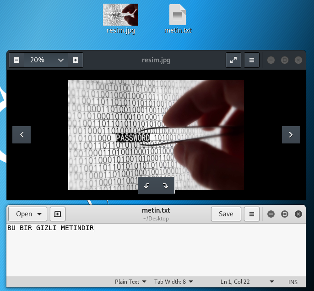The width and height of the screenshot is (314, 291).
Task: Go to the previous image
Action: tap(22, 135)
